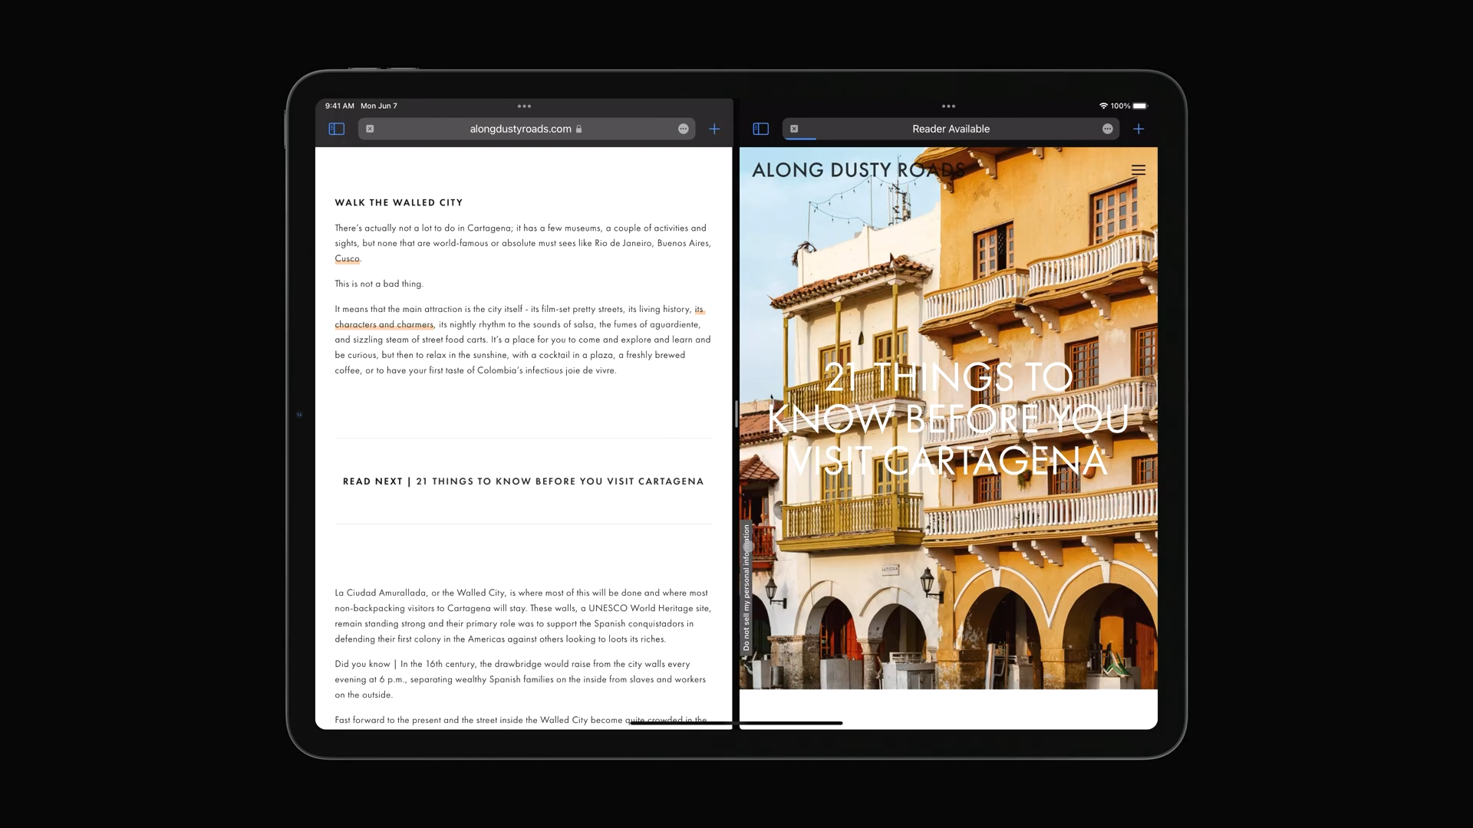Open the characters and charmers link
Image resolution: width=1473 pixels, height=828 pixels.
coord(384,325)
